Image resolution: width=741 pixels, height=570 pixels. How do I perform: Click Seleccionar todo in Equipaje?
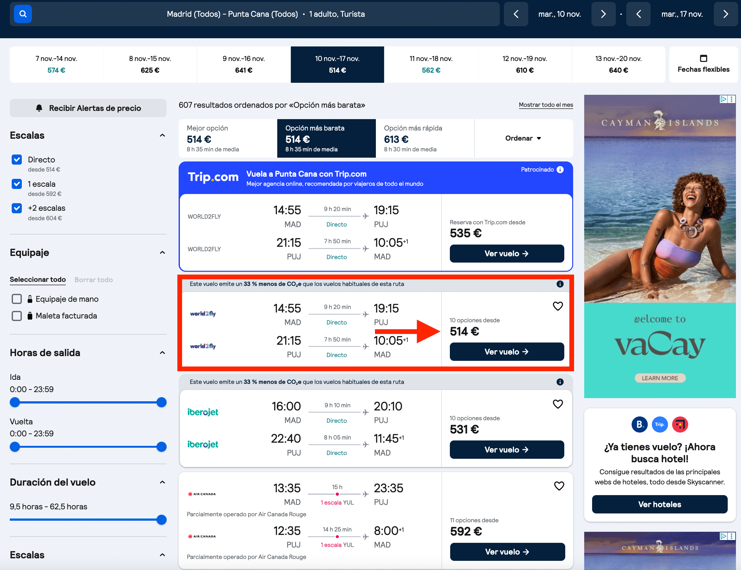coord(38,279)
